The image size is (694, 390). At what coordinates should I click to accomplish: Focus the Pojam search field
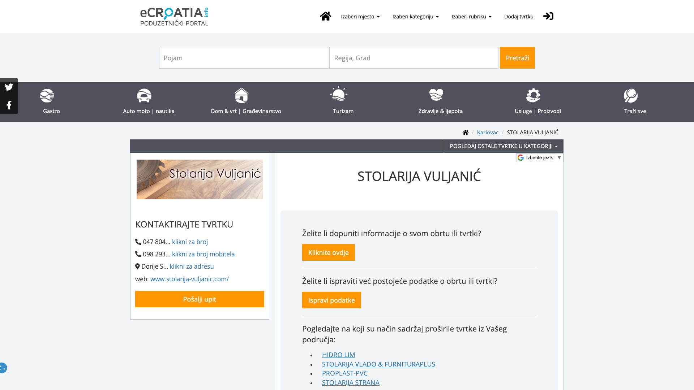244,58
